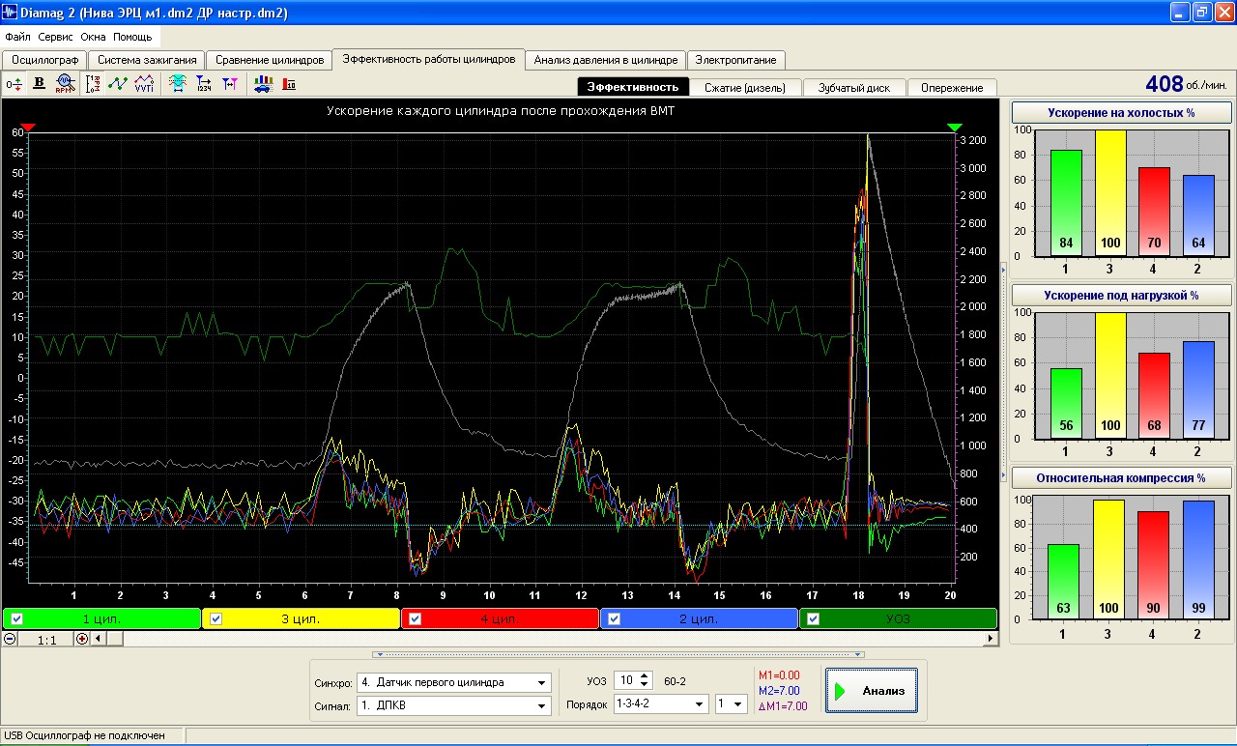
Task: Zoom in with the plus magnifier button
Action: pyautogui.click(x=81, y=639)
